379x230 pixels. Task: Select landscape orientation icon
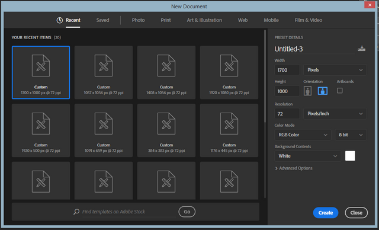coord(322,91)
